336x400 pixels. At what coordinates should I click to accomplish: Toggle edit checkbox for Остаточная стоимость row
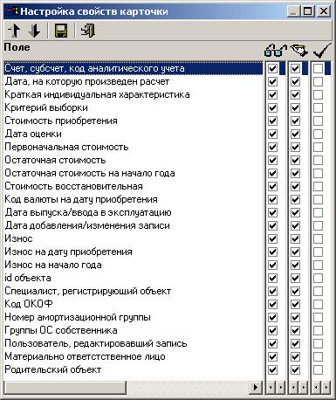295,161
